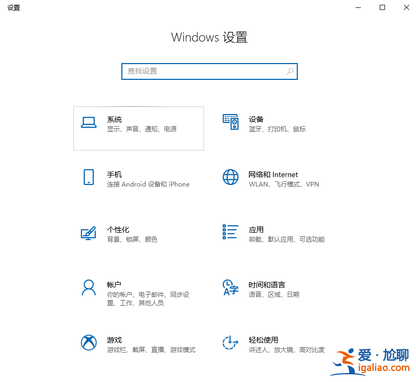Screen dimensions: 416x382
Task: Click the text 背景、锁屏、颜色
Action: [x=132, y=240]
